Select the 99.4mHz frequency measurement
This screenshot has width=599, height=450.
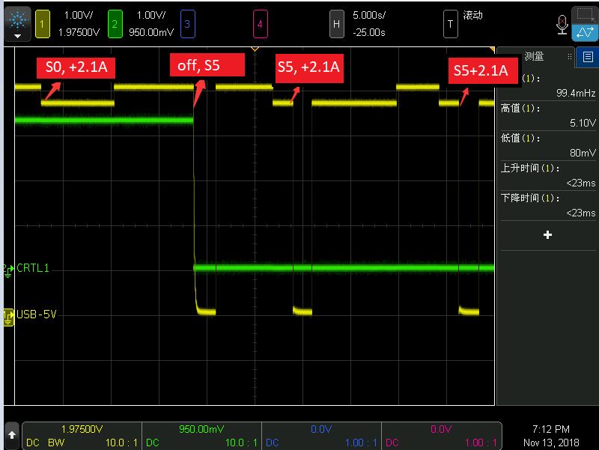(x=548, y=86)
